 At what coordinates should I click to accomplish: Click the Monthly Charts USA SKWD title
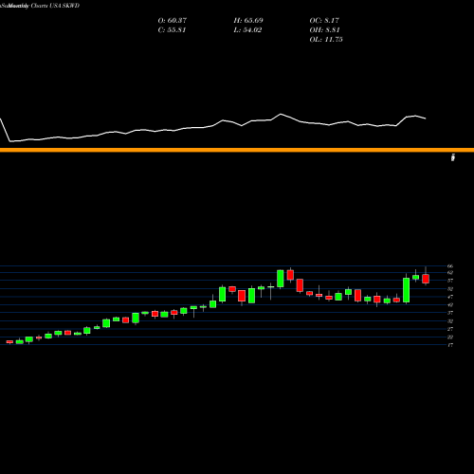(40, 6)
